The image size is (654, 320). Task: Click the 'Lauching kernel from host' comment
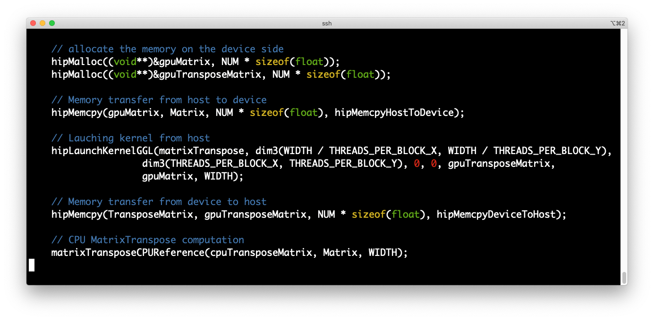pyautogui.click(x=130, y=138)
